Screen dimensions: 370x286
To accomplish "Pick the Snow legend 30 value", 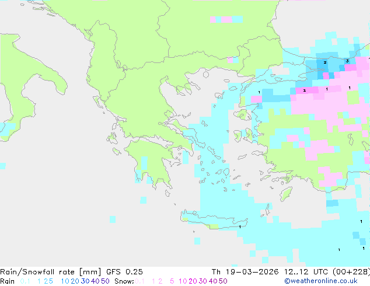I will (x=203, y=281).
